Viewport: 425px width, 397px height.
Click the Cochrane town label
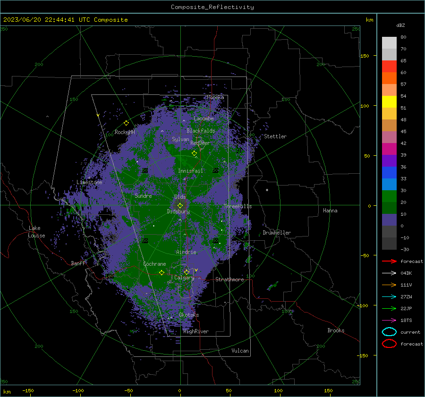click(x=154, y=264)
